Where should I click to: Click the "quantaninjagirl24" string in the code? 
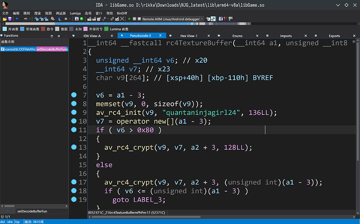(201, 113)
